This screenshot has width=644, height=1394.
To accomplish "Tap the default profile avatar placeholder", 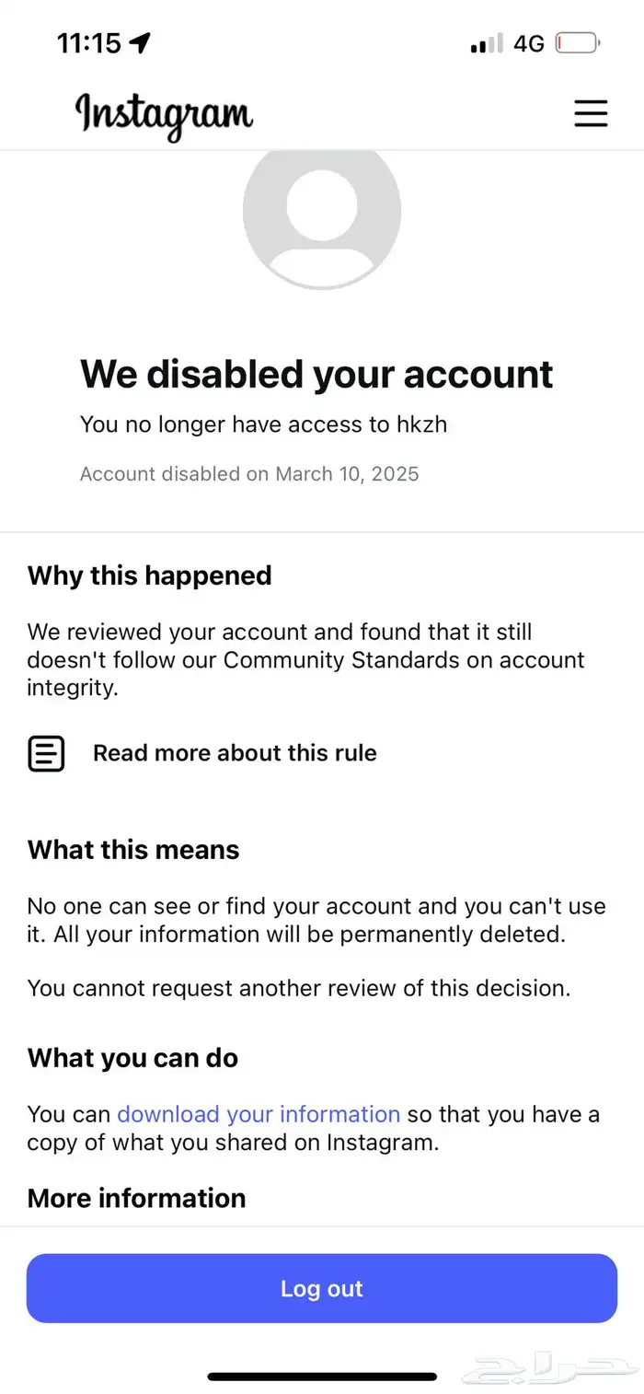I will pyautogui.click(x=322, y=212).
